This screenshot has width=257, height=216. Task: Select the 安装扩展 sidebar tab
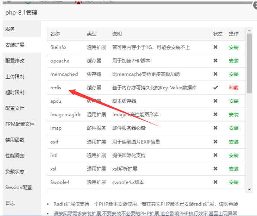point(22,45)
